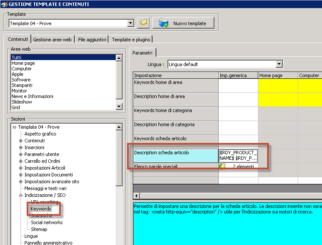Collapse the Indicizzazione / SEO node

20,195
